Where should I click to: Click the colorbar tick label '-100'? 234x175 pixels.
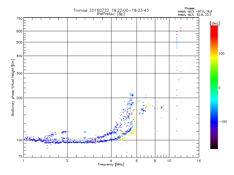click(223, 122)
